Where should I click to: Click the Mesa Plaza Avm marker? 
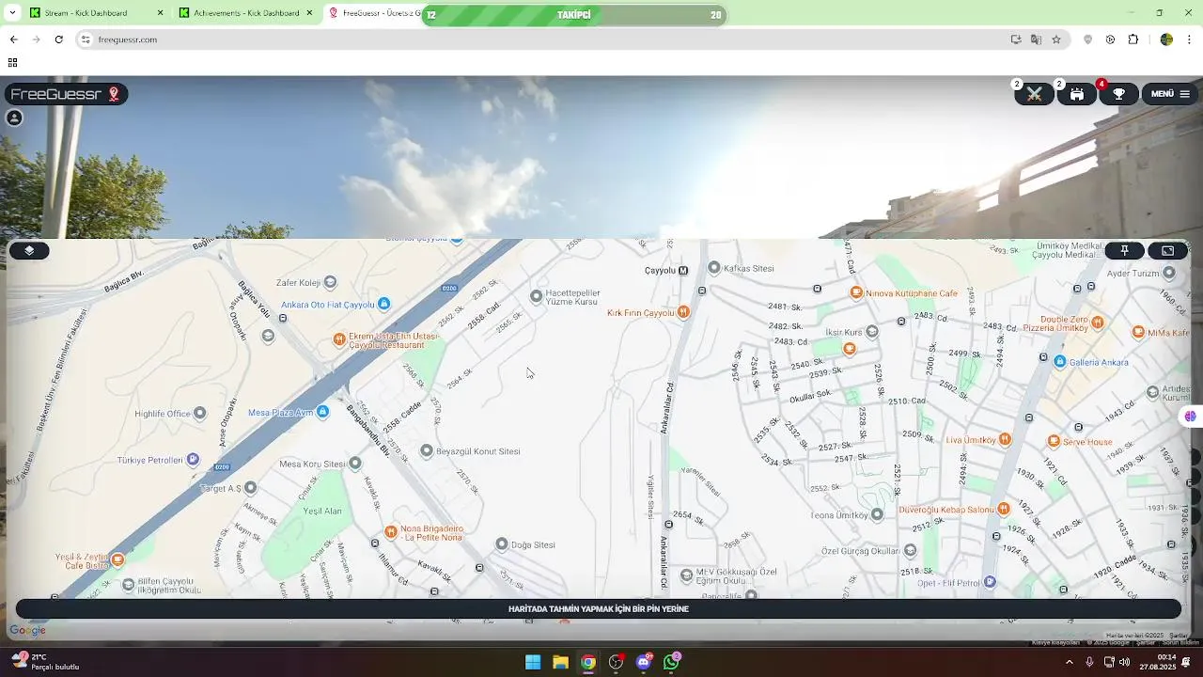point(322,412)
